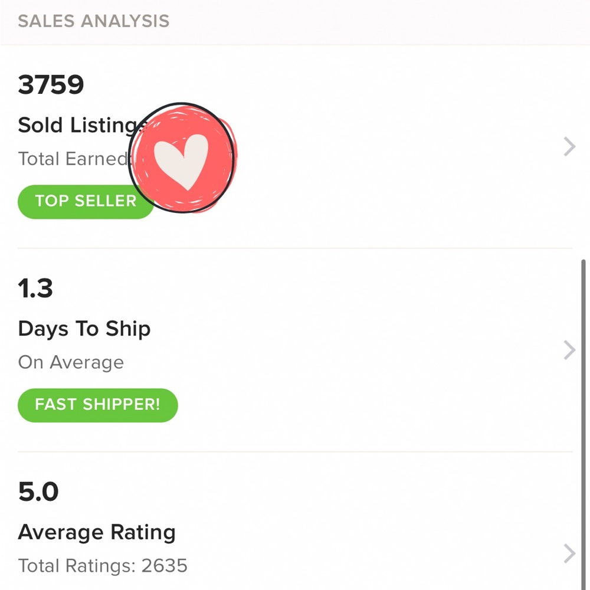This screenshot has width=590, height=590.
Task: Open Sold Listings details via chevron
Action: pyautogui.click(x=569, y=146)
